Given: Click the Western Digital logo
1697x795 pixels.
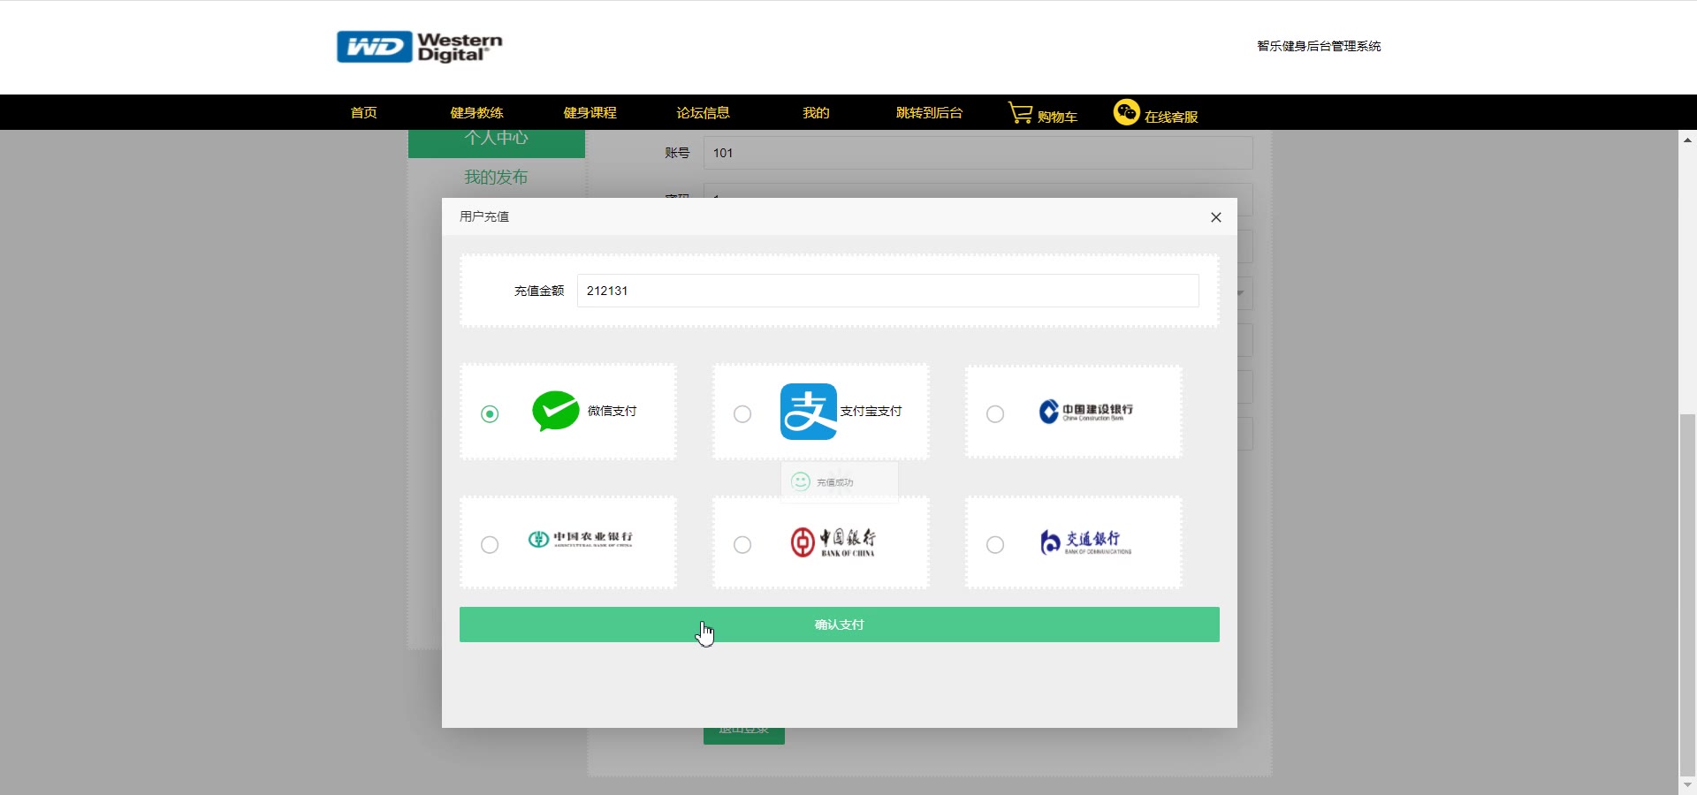Looking at the screenshot, I should [x=419, y=47].
